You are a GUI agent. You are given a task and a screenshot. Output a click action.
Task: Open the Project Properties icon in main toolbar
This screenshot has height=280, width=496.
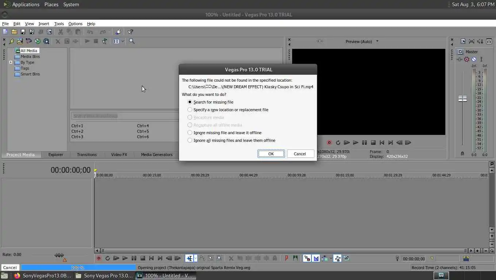[49, 32]
